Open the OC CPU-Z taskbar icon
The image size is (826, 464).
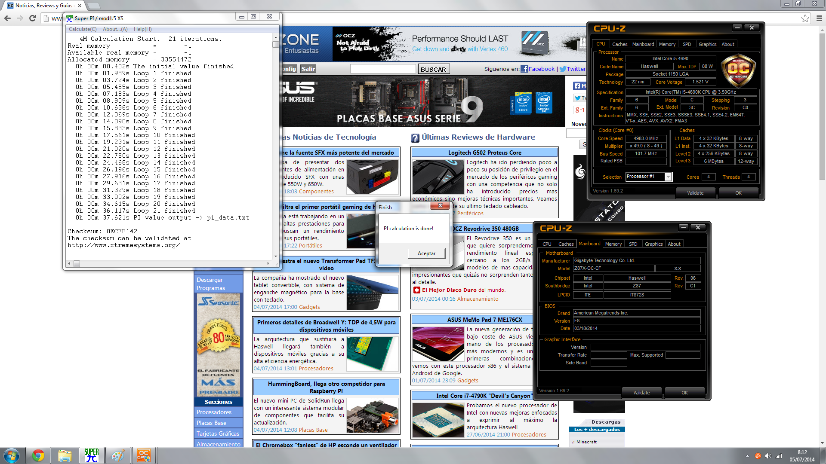[144, 455]
